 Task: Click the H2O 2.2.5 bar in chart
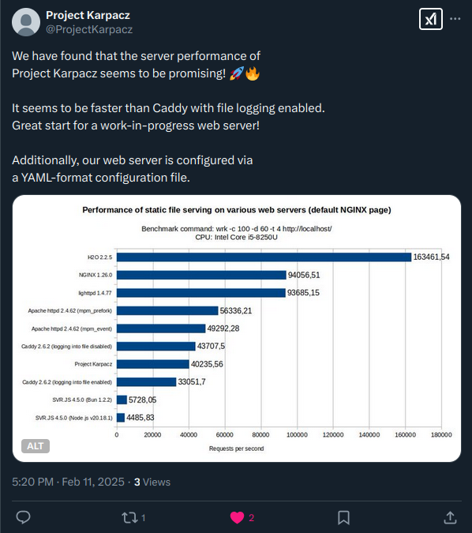pyautogui.click(x=264, y=257)
